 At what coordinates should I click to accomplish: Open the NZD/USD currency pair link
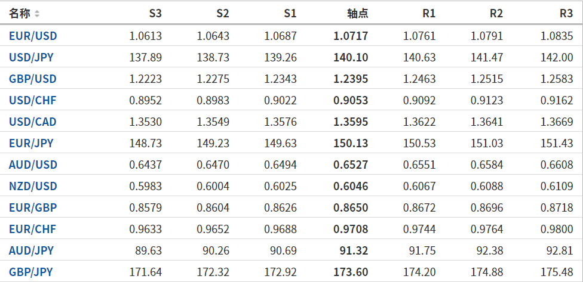[33, 187]
